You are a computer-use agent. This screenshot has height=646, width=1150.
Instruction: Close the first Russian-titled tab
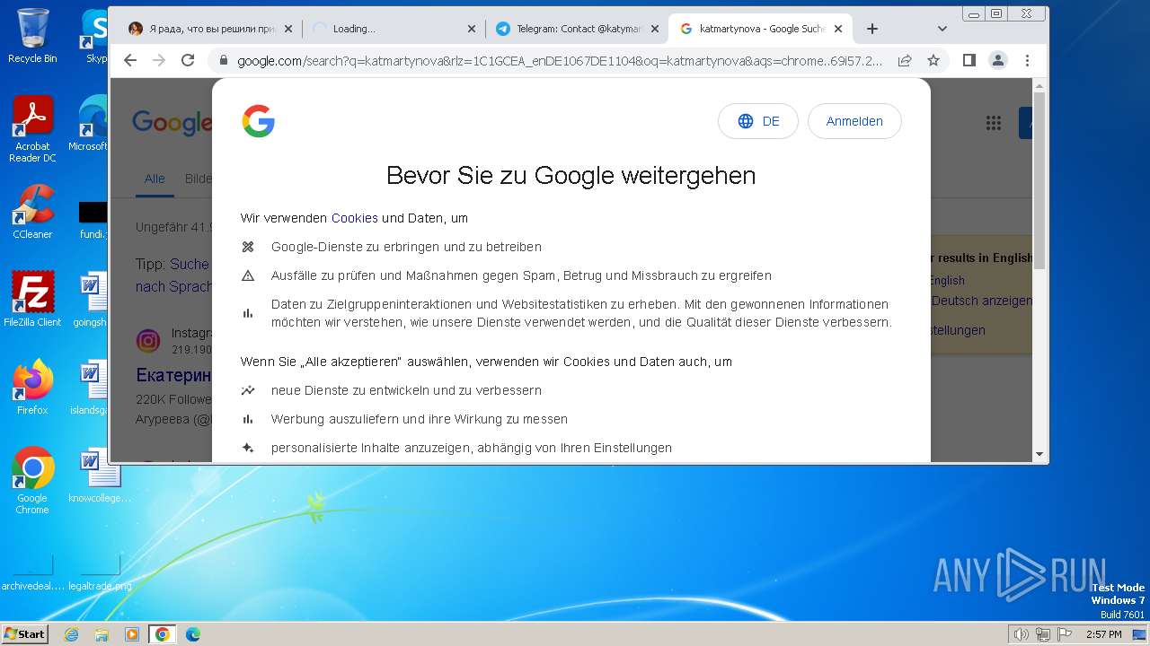[x=288, y=29]
